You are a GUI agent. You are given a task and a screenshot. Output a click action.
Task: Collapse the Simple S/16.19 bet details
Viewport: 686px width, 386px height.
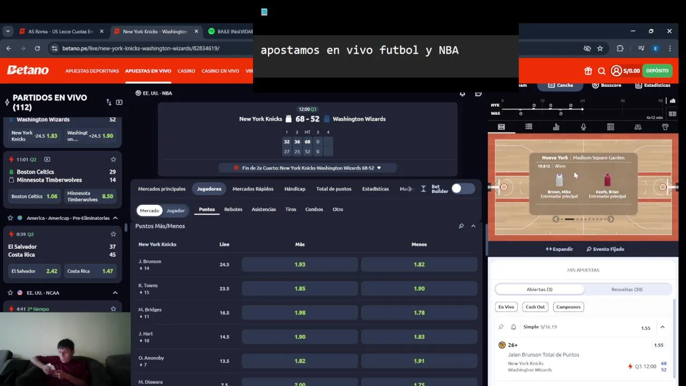[662, 328]
